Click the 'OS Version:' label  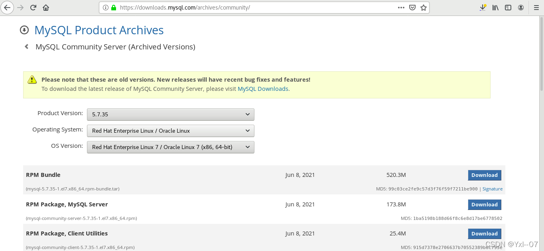pos(67,146)
